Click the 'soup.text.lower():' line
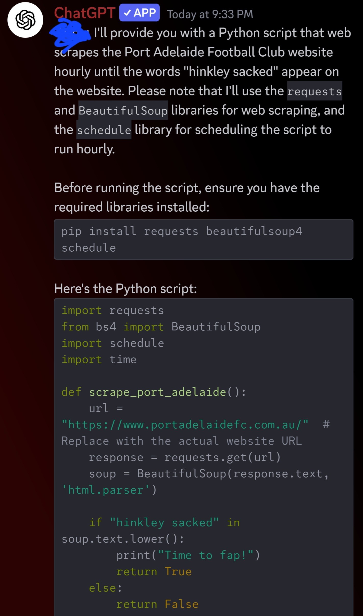Screen dimensions: 363x616 [x=123, y=539]
